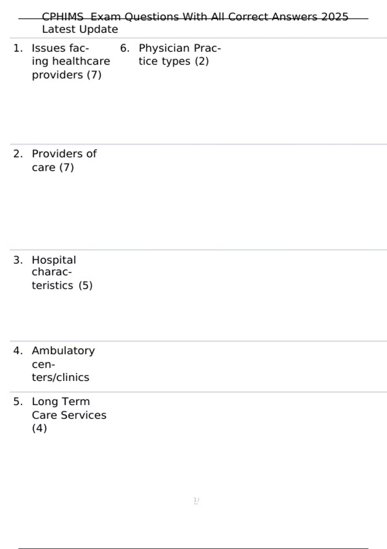Select the "Long Term Care Services" item
This screenshot has width=387, height=549.
(69, 415)
